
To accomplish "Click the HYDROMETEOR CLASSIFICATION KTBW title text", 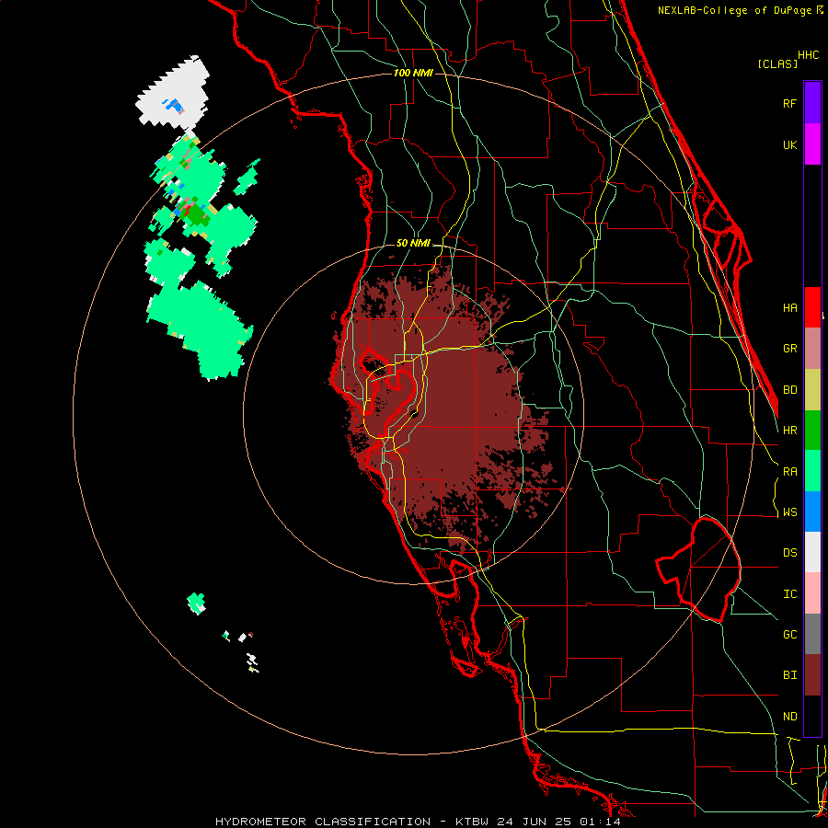I will 417,822.
